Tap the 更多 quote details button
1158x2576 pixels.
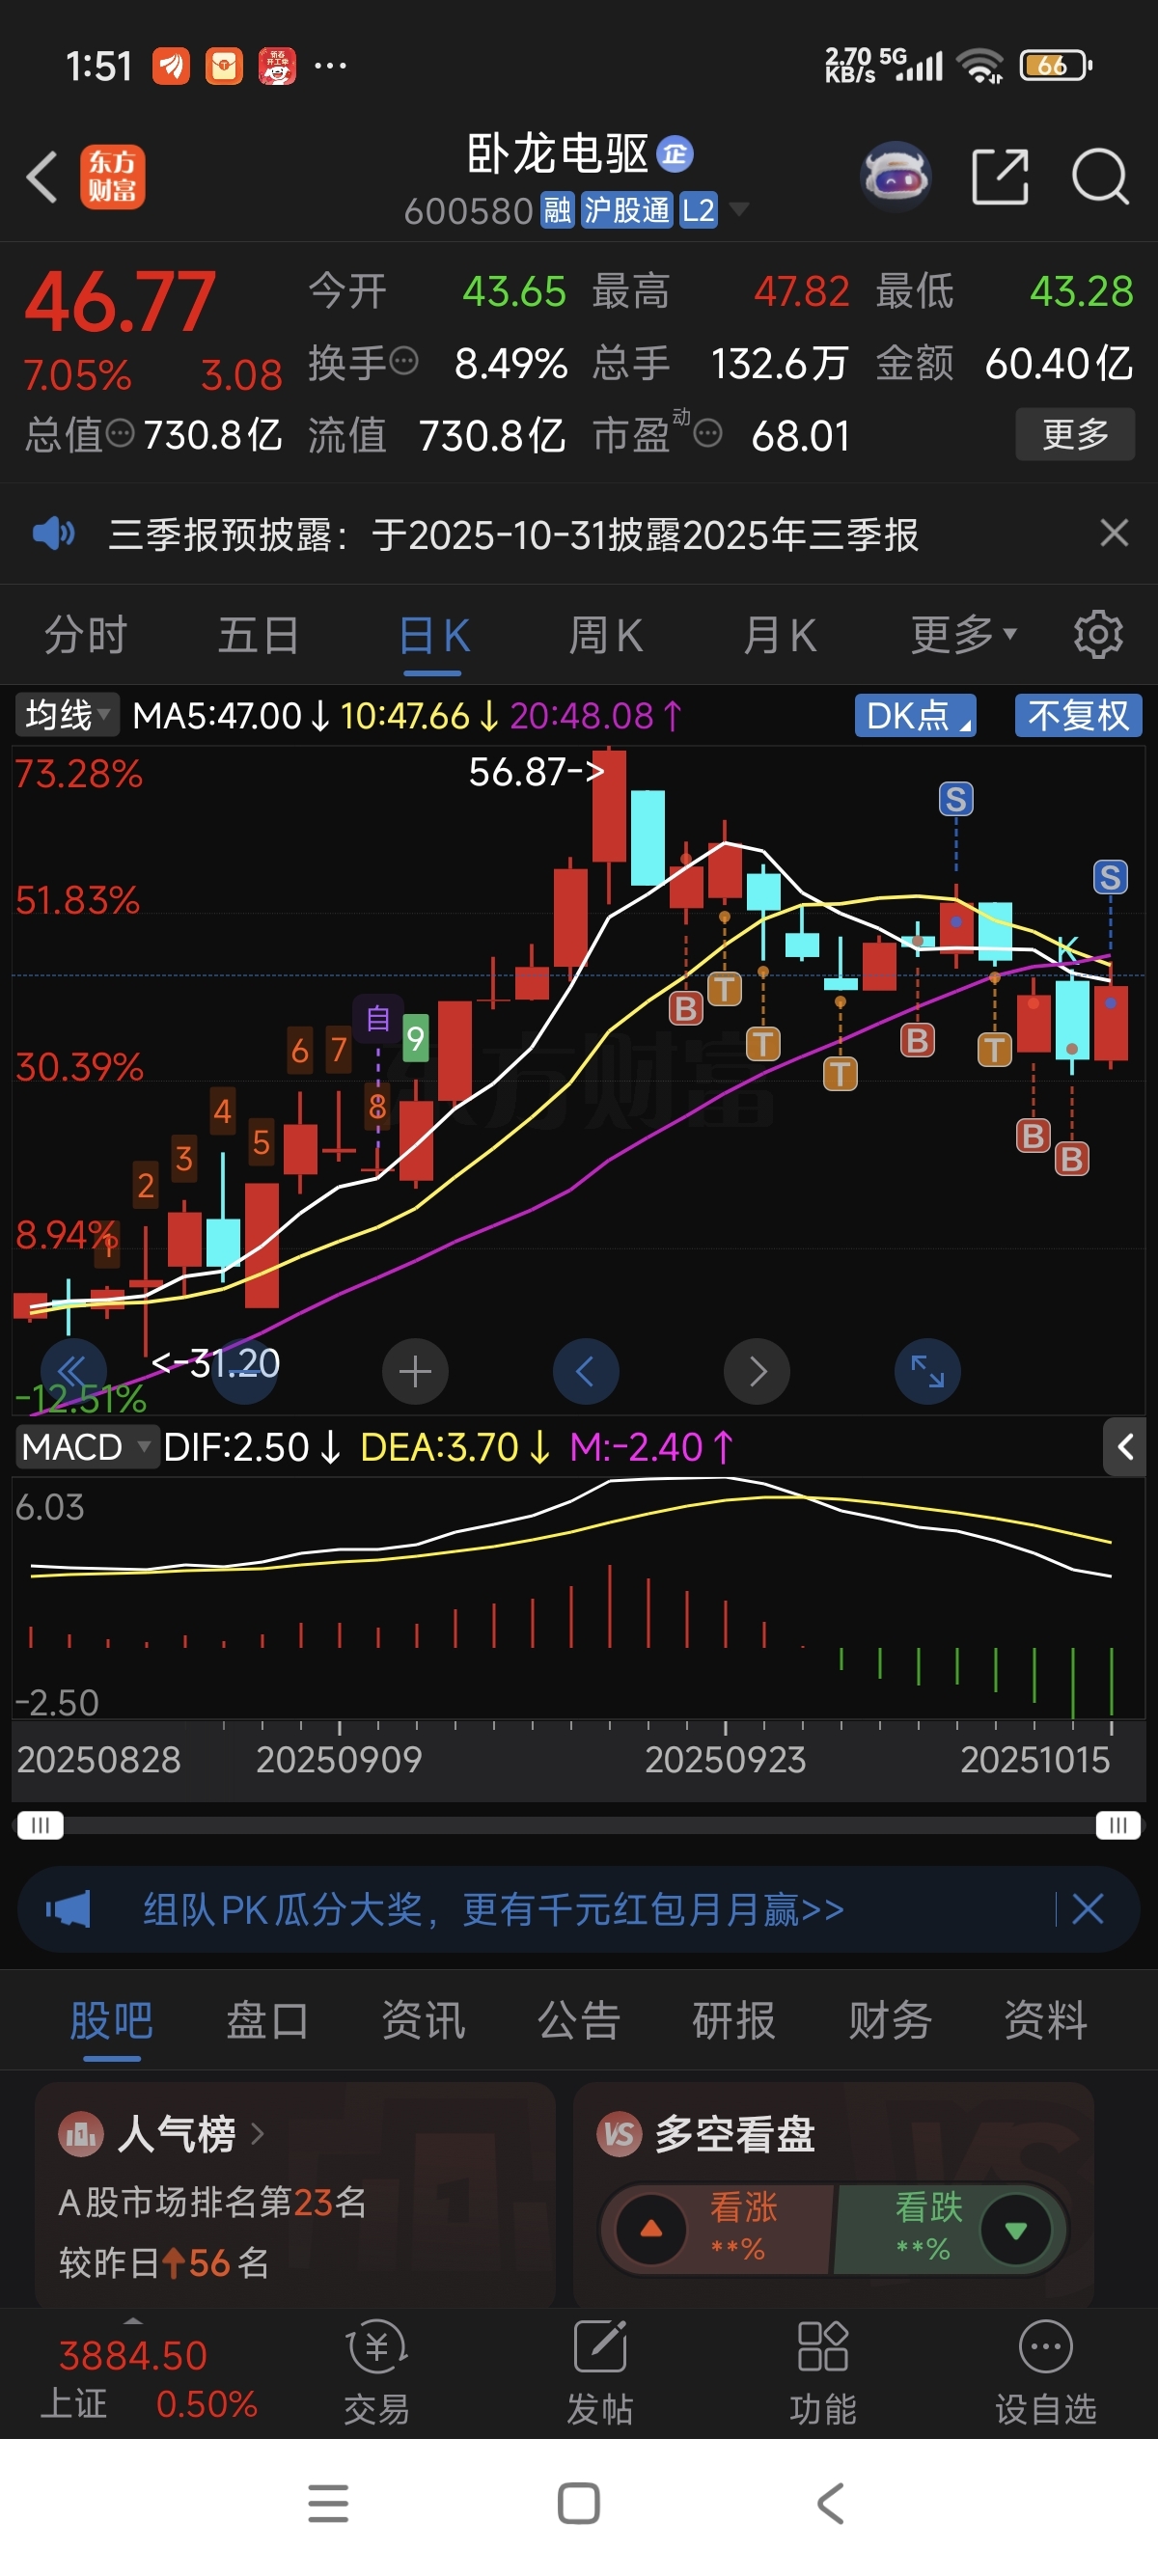click(x=1075, y=434)
